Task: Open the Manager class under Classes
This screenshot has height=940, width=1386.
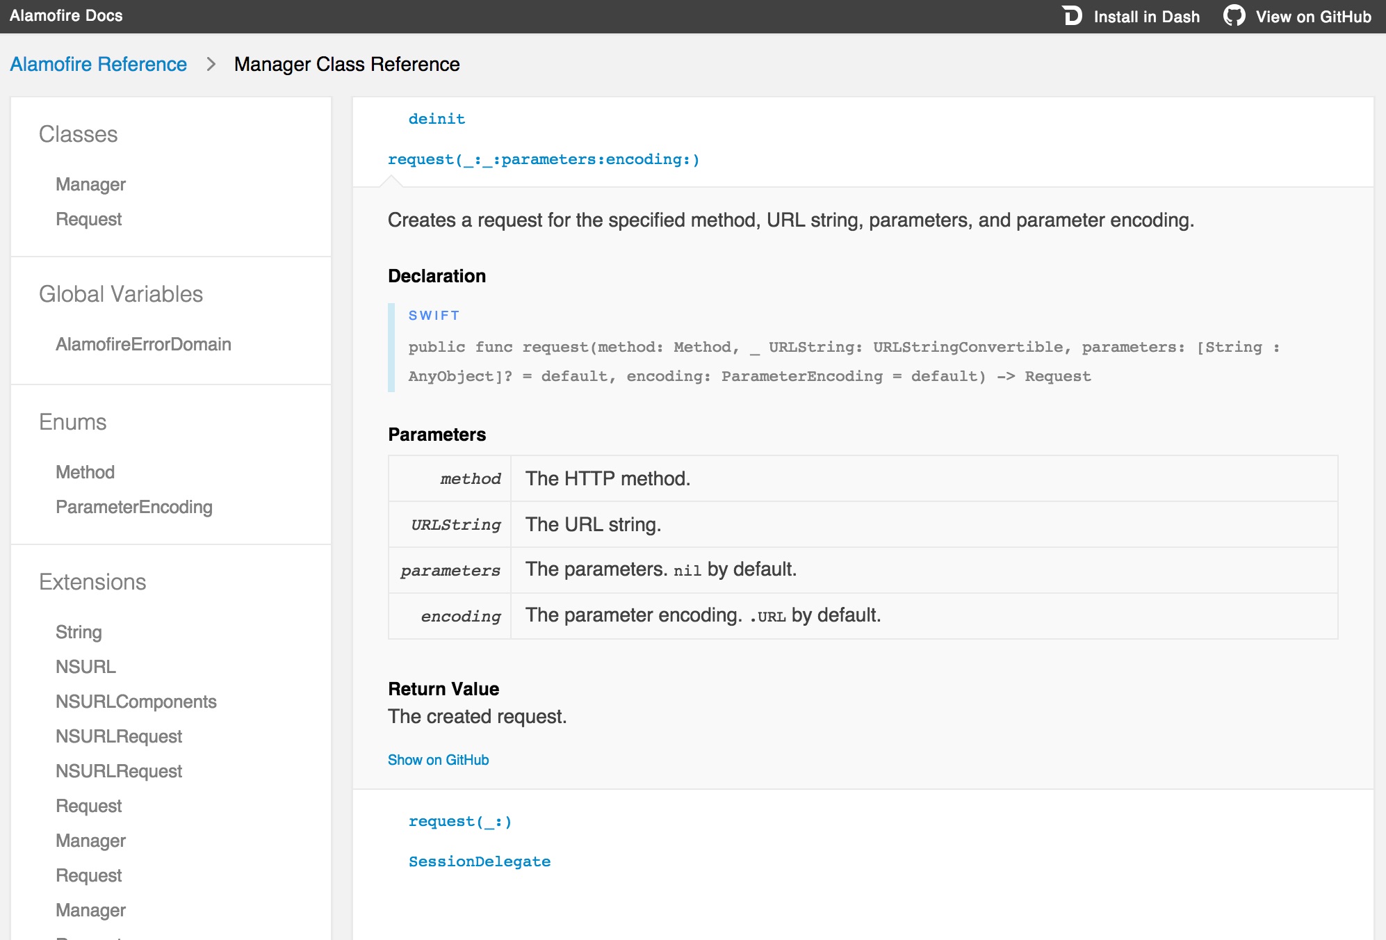Action: pyautogui.click(x=90, y=184)
